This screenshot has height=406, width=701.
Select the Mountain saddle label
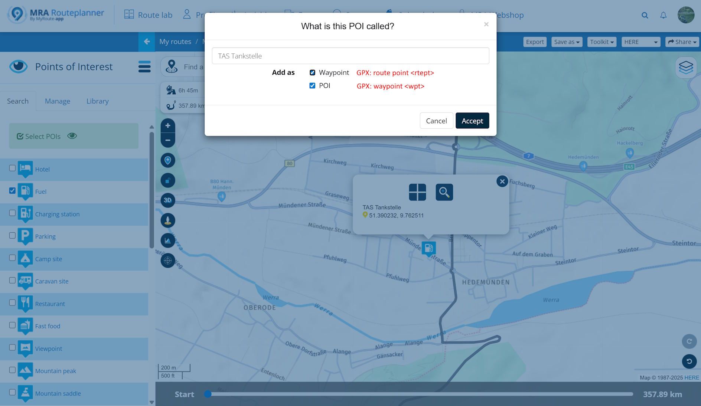click(58, 393)
